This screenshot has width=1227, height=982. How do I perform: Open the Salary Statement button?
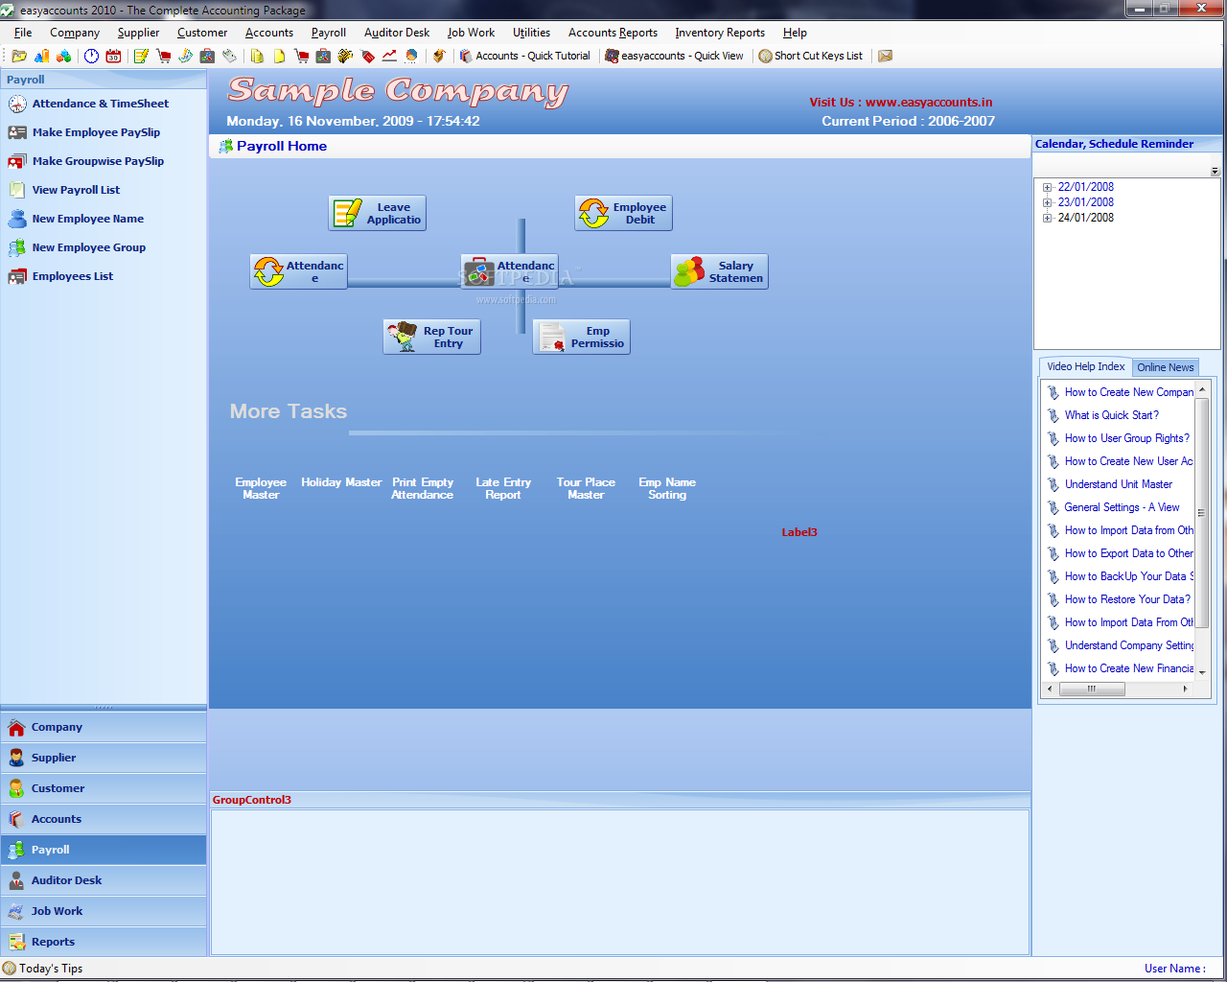pos(719,271)
